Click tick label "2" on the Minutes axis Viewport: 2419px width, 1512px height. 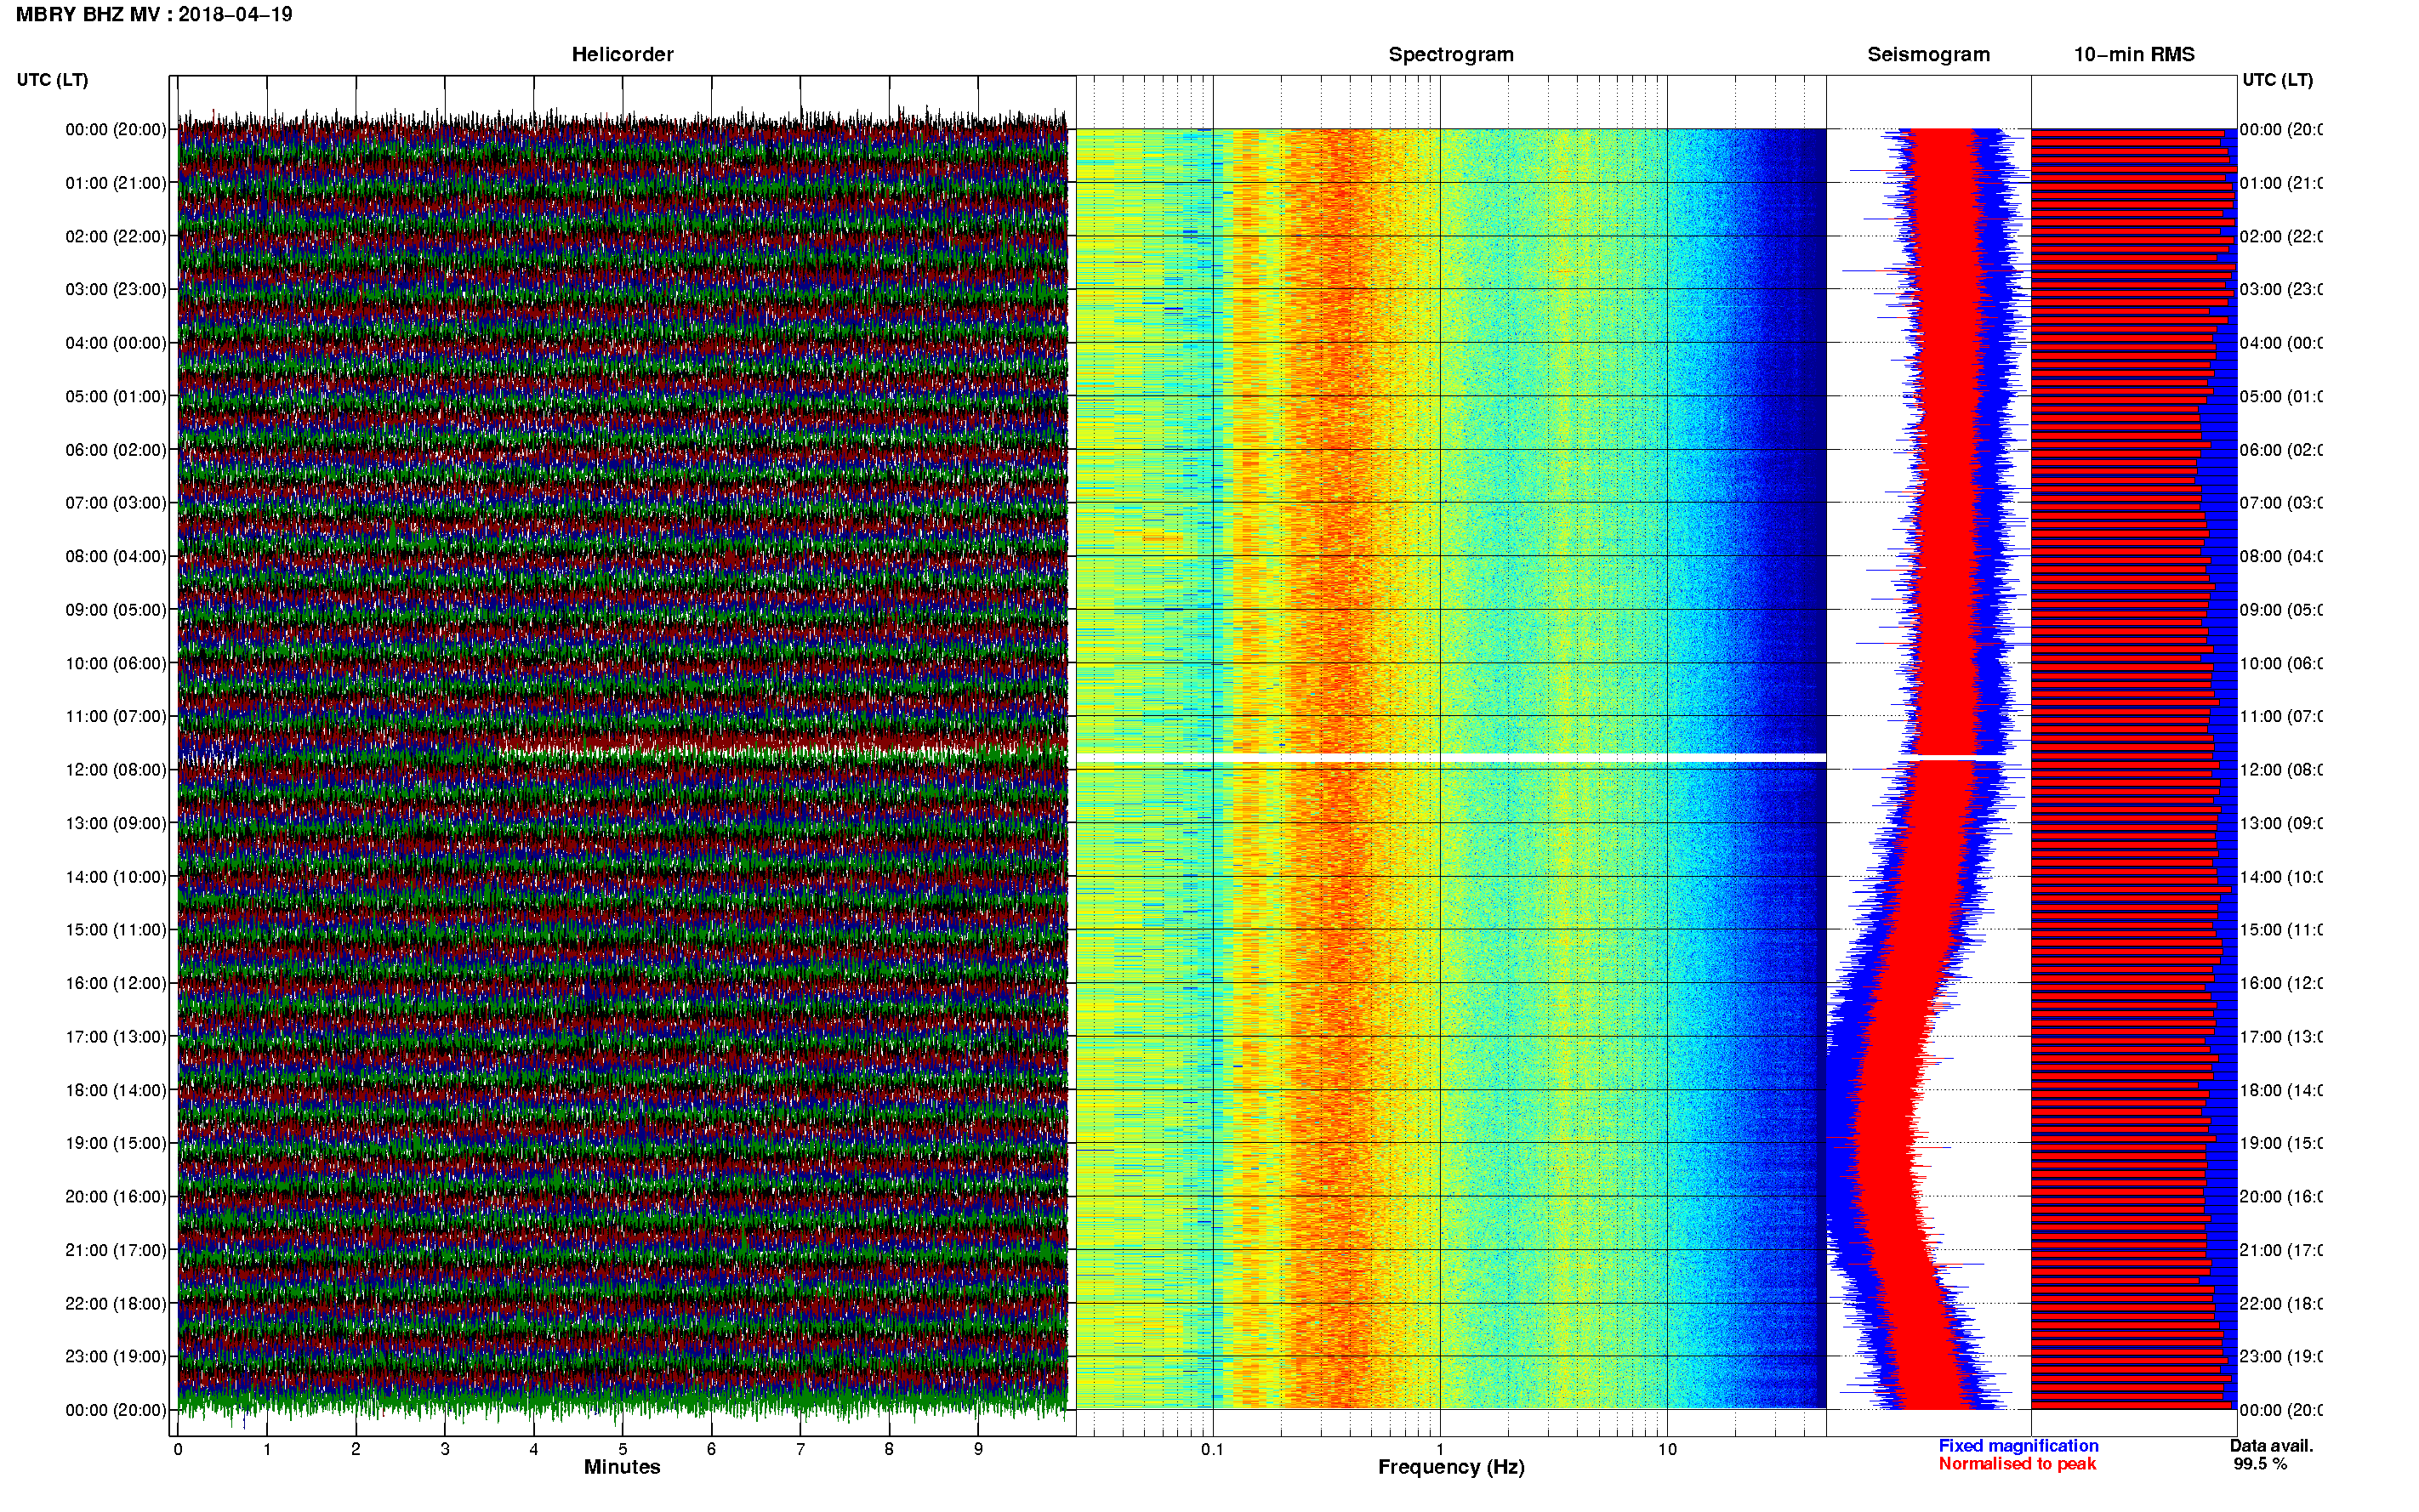point(356,1449)
